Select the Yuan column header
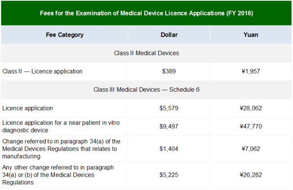Screen dimensions: 293x190 tap(251, 35)
